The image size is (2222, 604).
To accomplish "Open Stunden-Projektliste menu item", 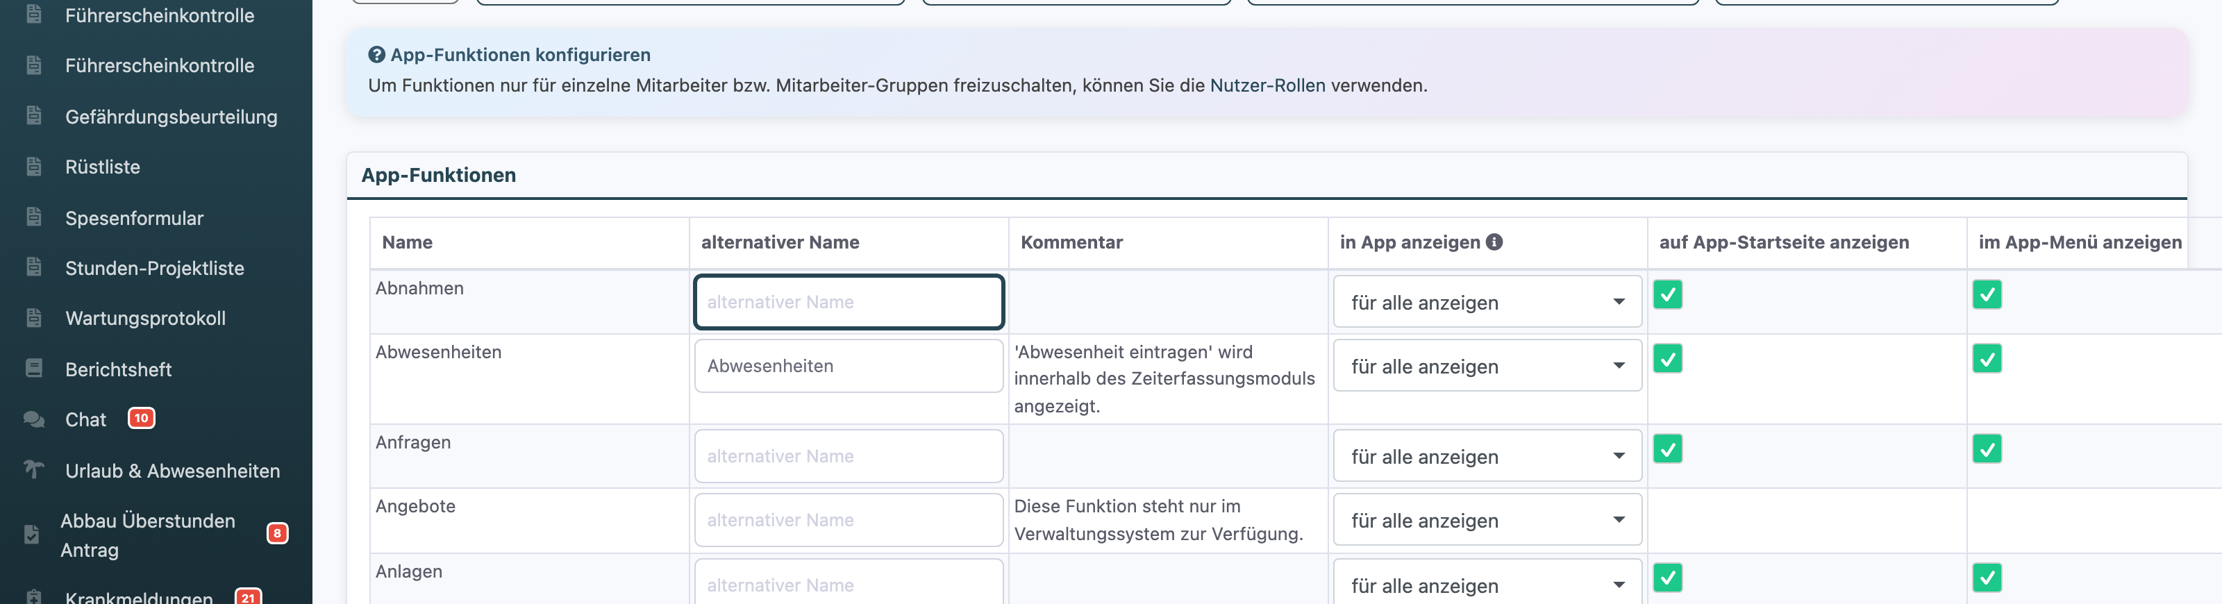I will click(x=154, y=267).
